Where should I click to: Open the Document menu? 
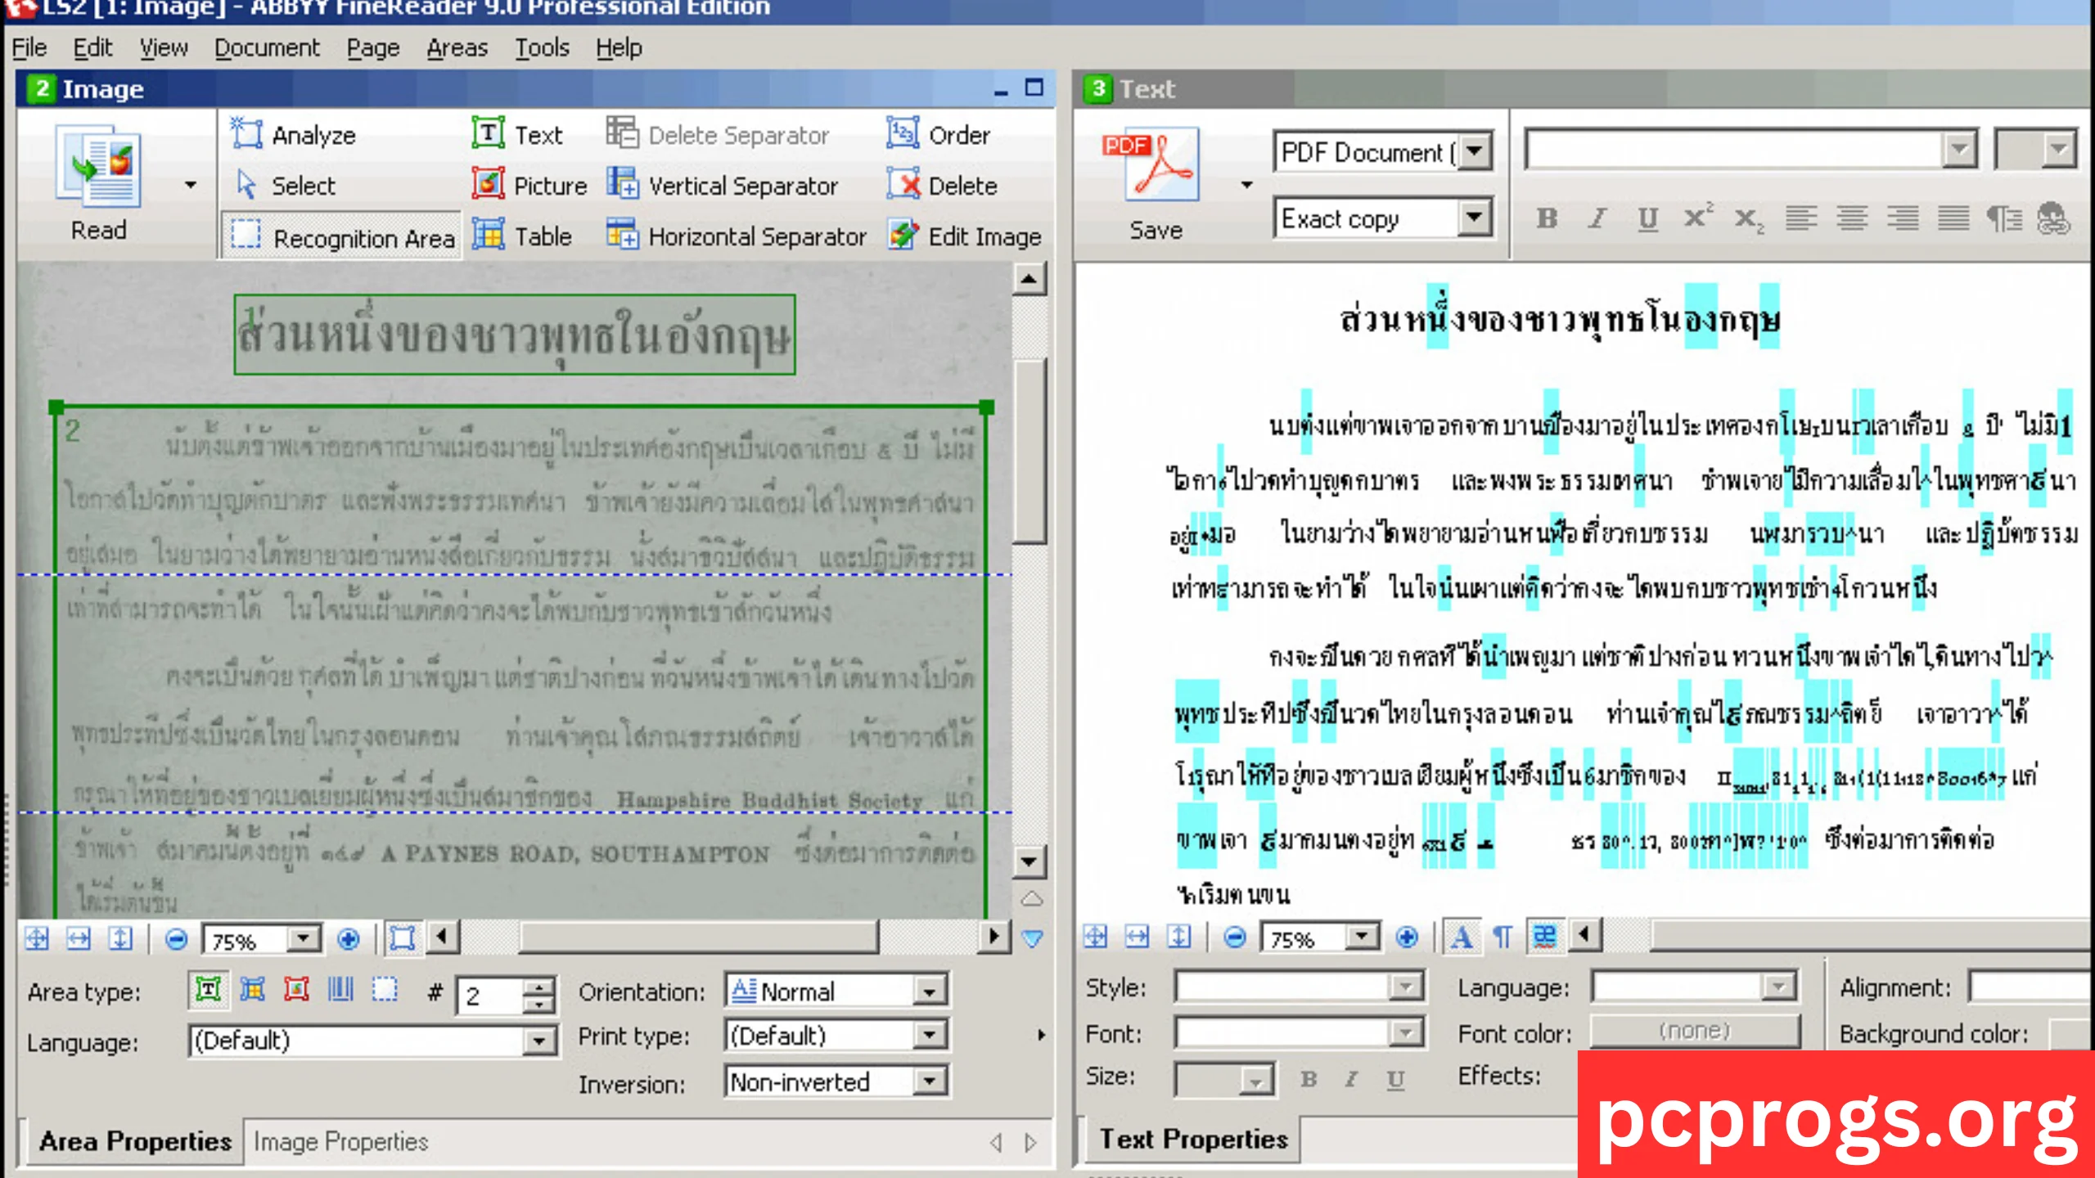(267, 47)
